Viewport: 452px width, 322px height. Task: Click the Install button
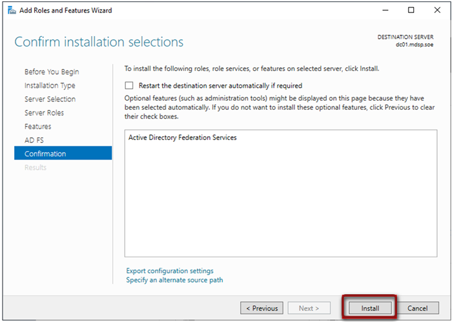click(370, 308)
